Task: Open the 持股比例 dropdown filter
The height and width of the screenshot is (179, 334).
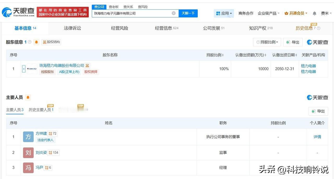Action: click(267, 42)
